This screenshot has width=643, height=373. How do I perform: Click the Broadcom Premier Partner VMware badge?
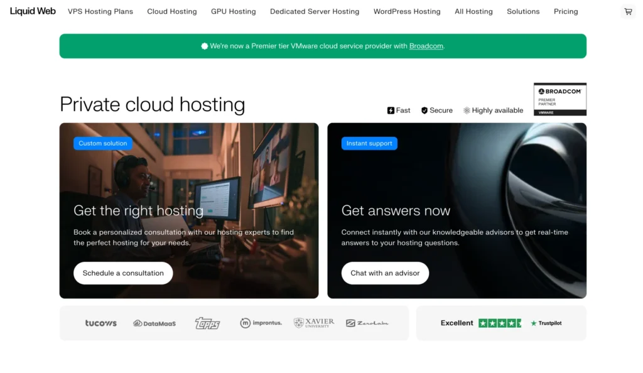point(559,99)
